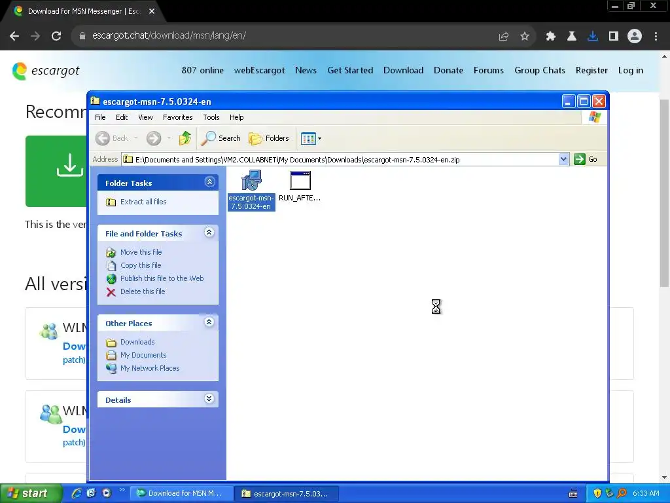Open the Forward history dropdown arrow
Image resolution: width=670 pixels, height=503 pixels.
coord(169,138)
